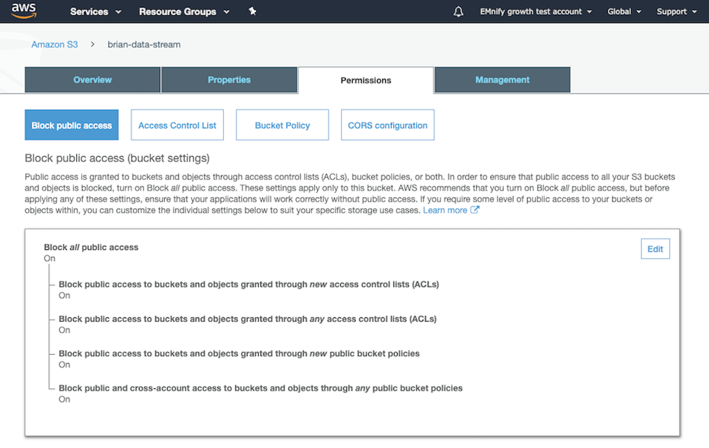The height and width of the screenshot is (448, 709).
Task: Click the pin shortcuts icon in navbar
Action: (252, 11)
